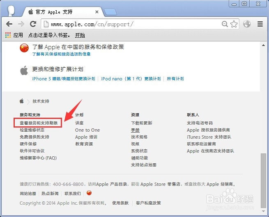Open 支持电话号码 link

point(200,123)
